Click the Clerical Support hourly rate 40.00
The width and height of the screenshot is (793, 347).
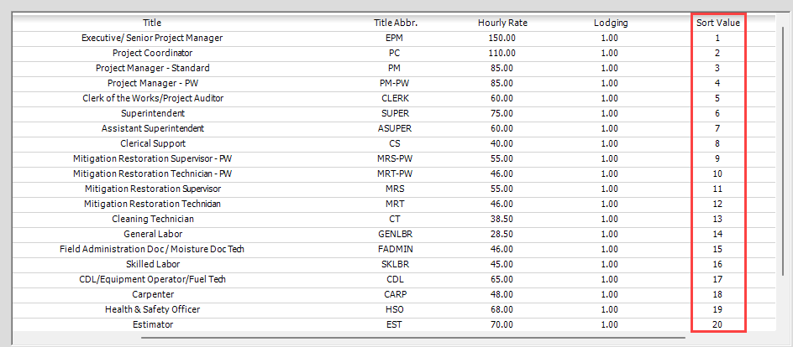click(x=502, y=143)
